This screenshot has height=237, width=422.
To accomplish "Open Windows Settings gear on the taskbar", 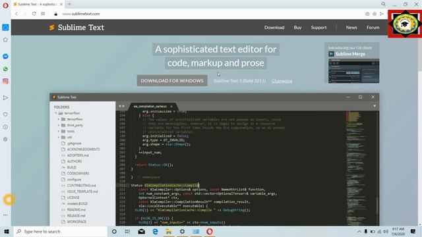I will (x=182, y=231).
